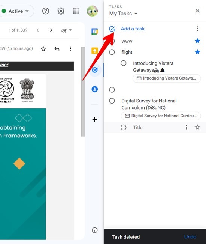Open options menu for the Title task
Image resolution: width=206 pixels, height=244 pixels.
187,127
